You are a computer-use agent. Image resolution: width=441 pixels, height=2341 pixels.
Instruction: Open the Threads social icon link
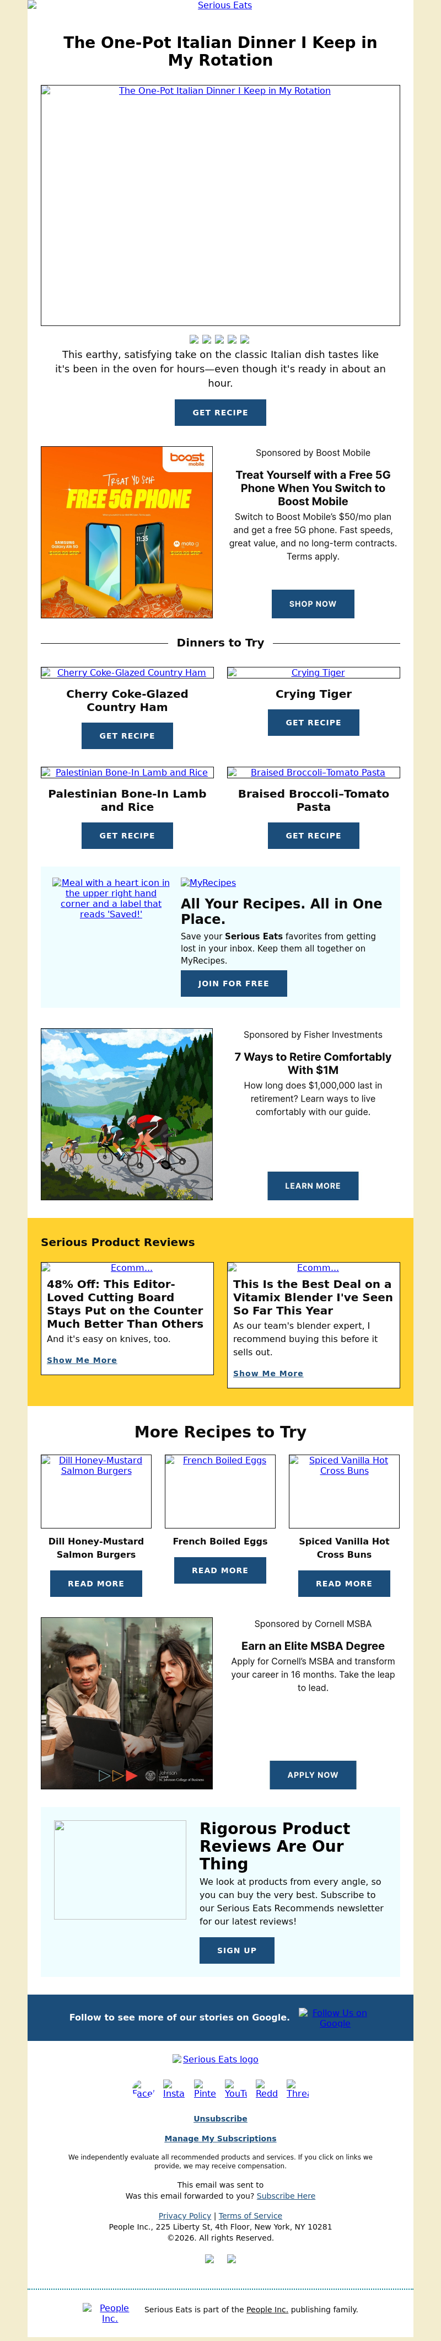click(298, 2093)
